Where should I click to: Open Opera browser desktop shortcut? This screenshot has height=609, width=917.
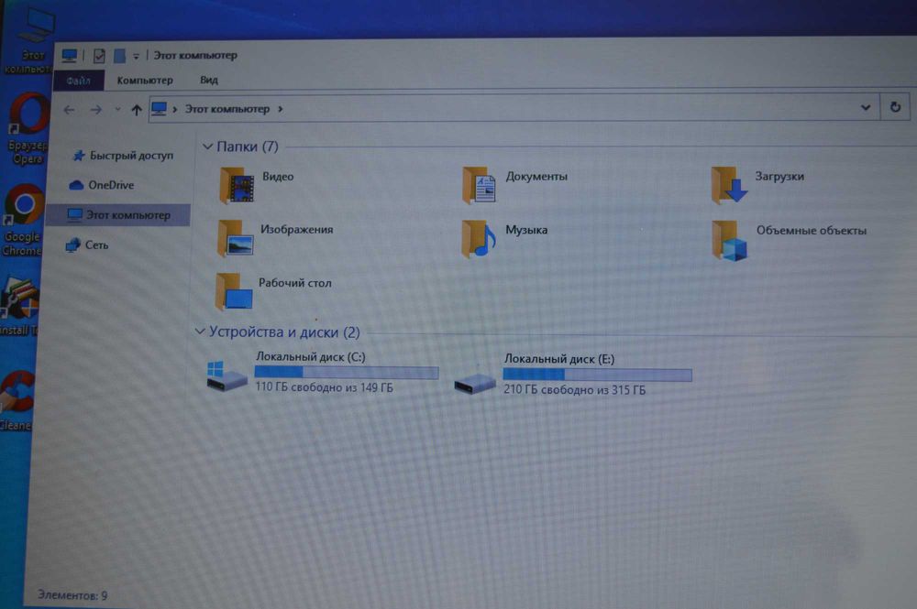(x=27, y=128)
